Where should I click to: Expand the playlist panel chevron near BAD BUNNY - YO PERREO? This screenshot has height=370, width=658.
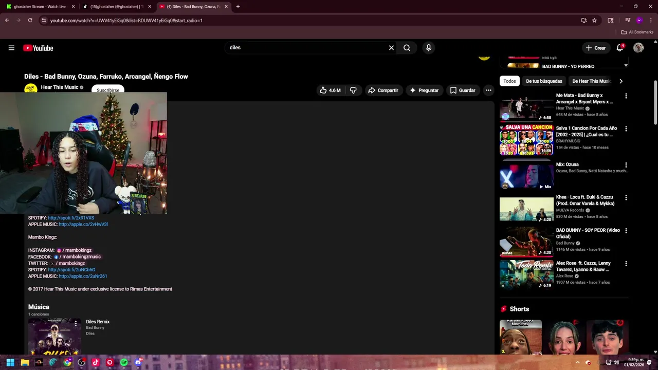pyautogui.click(x=626, y=66)
